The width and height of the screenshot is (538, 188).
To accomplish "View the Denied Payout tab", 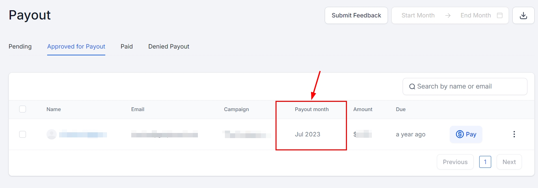I will (169, 46).
